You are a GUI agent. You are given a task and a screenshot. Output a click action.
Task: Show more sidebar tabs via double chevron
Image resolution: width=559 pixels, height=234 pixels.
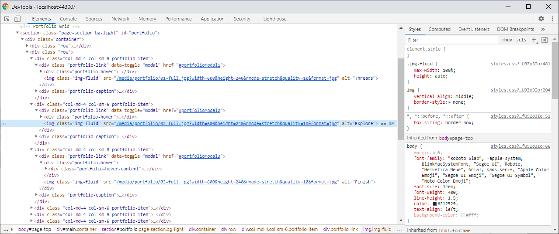pos(543,29)
